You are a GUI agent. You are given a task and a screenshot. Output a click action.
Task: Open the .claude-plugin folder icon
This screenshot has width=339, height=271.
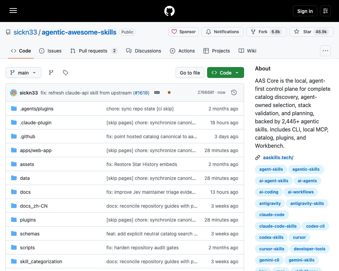click(14, 122)
